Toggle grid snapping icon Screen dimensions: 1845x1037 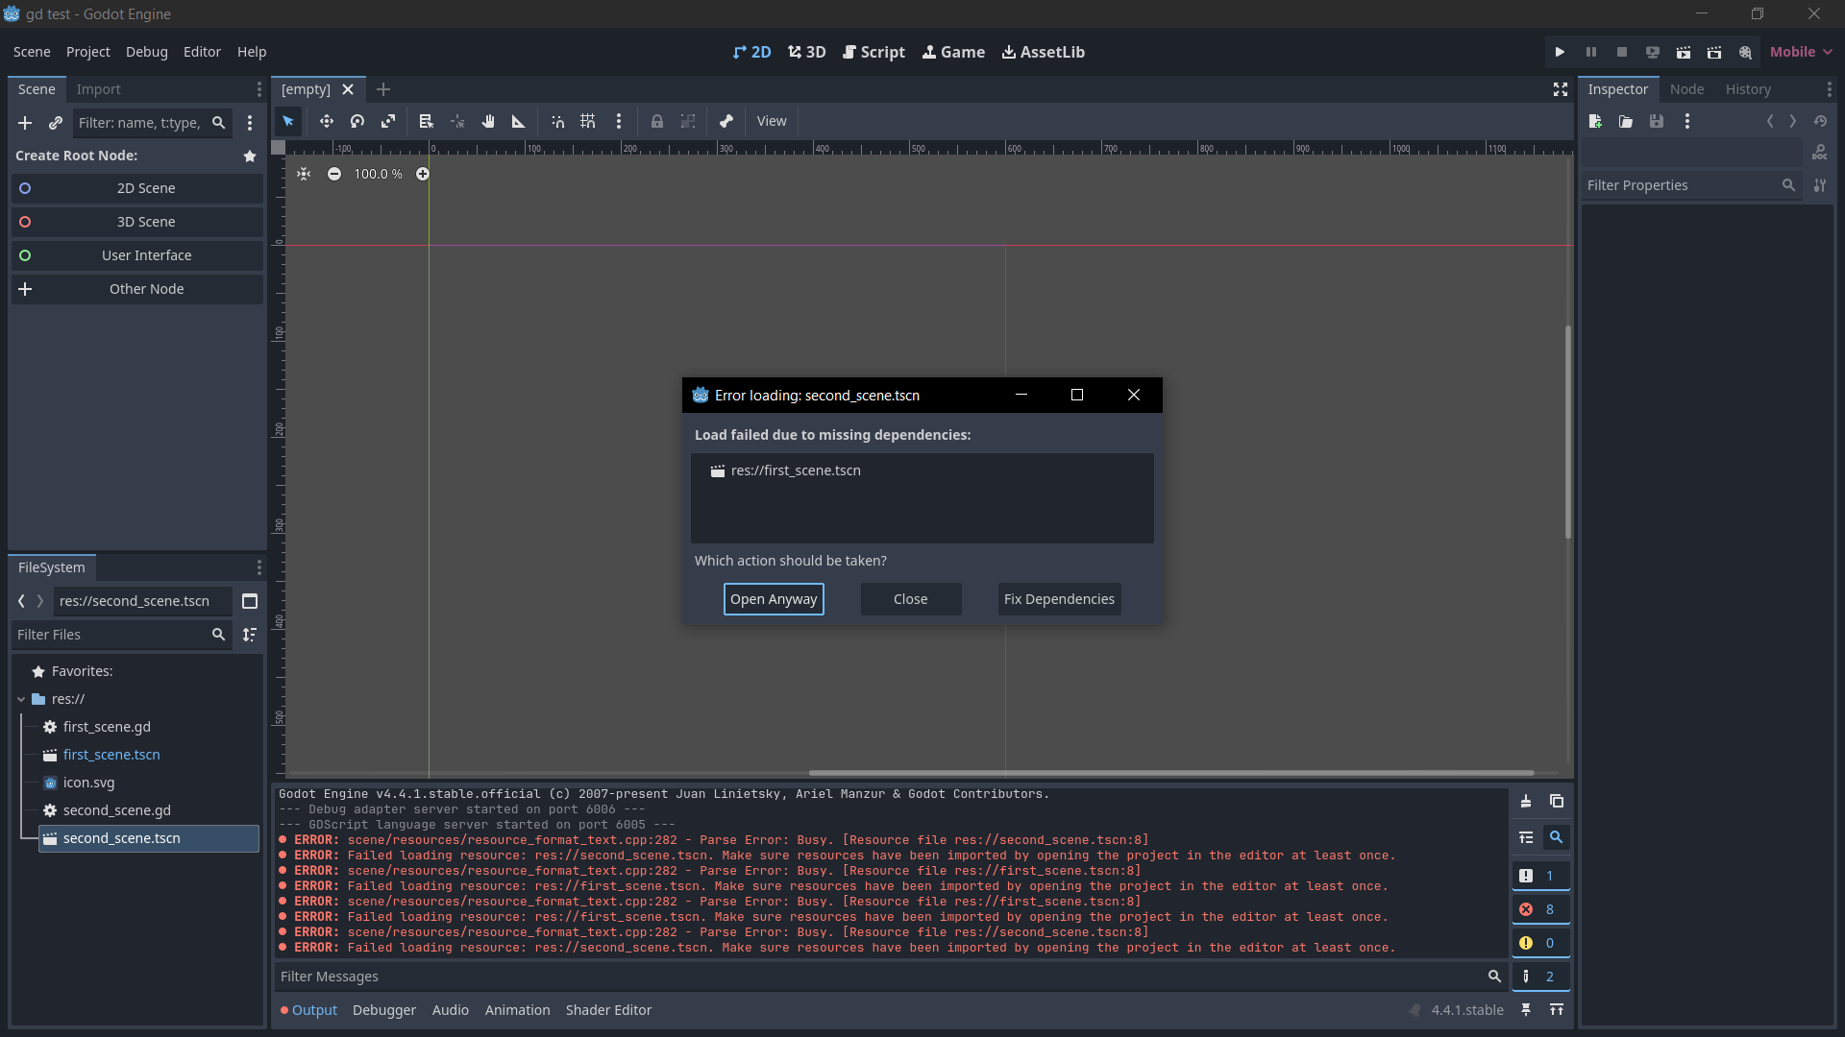[x=588, y=122]
